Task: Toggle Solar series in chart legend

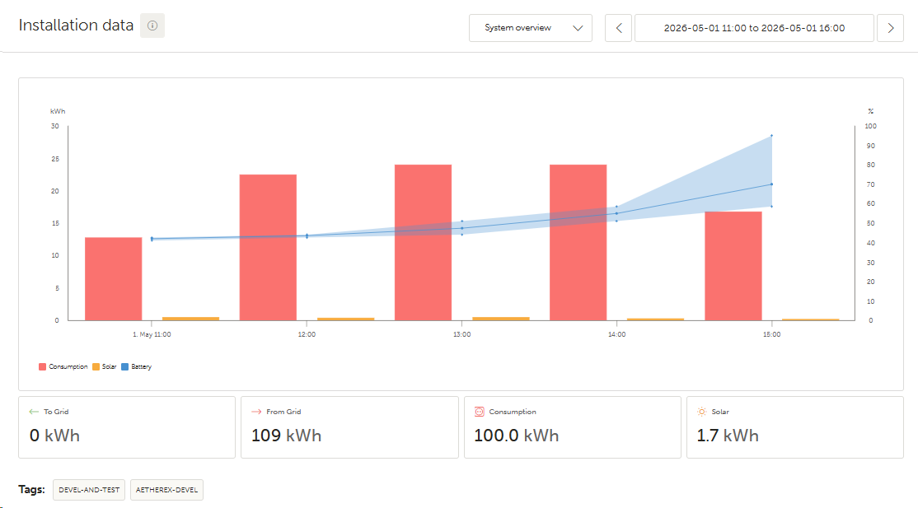Action: pyautogui.click(x=104, y=367)
